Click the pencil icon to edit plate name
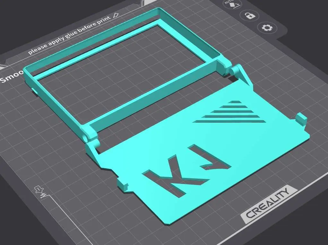328x245 pixels. (x=116, y=15)
